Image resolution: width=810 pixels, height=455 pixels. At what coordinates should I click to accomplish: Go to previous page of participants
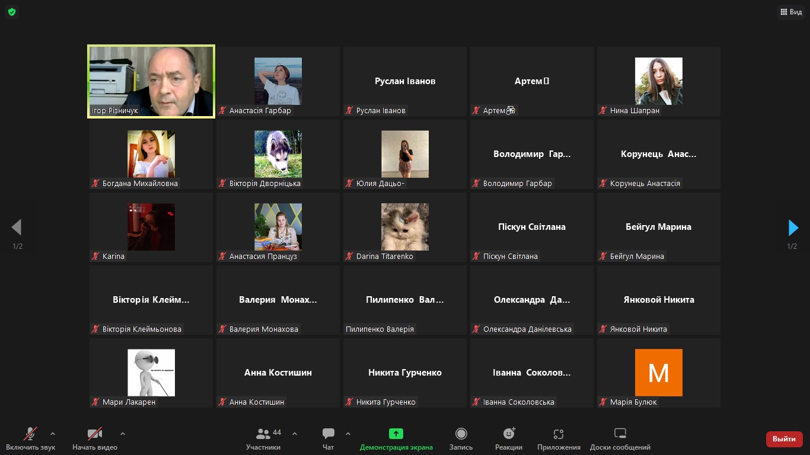[17, 227]
